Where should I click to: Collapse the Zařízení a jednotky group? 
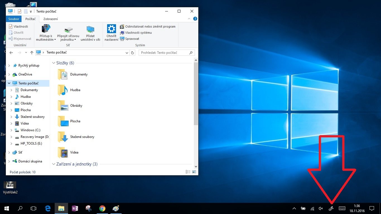(54, 164)
